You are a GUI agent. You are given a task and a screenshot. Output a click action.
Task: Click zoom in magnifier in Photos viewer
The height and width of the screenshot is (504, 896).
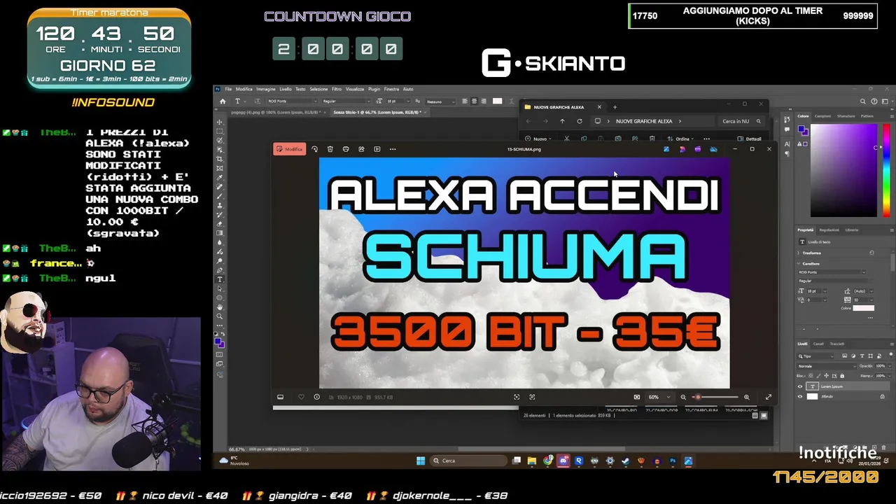(x=746, y=397)
